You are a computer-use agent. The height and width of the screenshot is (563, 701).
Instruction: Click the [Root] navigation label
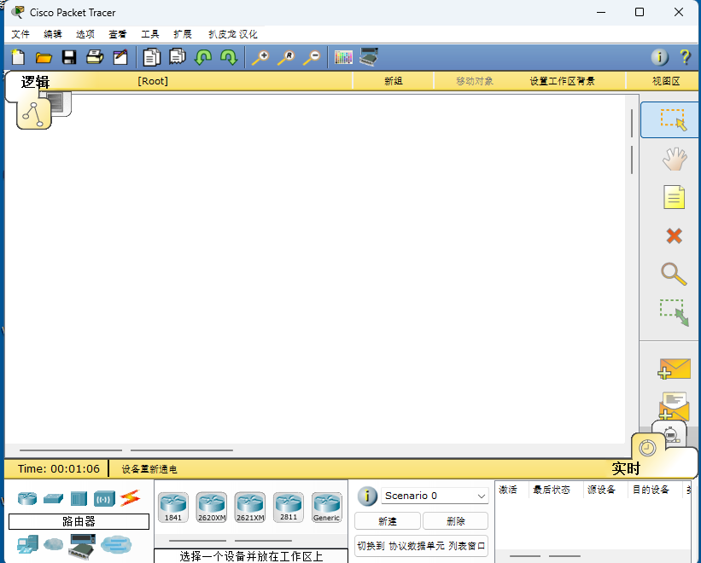[x=153, y=81]
